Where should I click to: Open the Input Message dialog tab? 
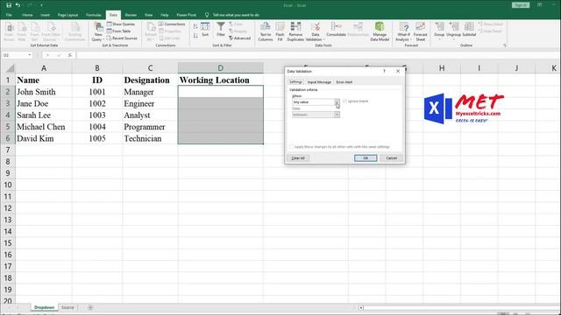[319, 82]
